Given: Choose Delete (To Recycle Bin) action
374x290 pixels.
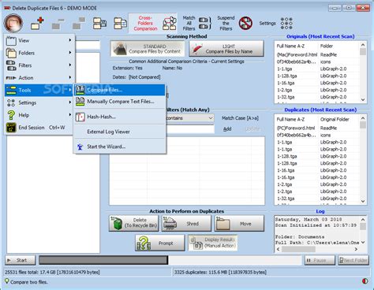Looking at the screenshot, I should (134, 223).
